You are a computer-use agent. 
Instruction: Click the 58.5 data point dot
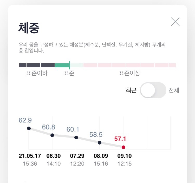click(x=100, y=142)
